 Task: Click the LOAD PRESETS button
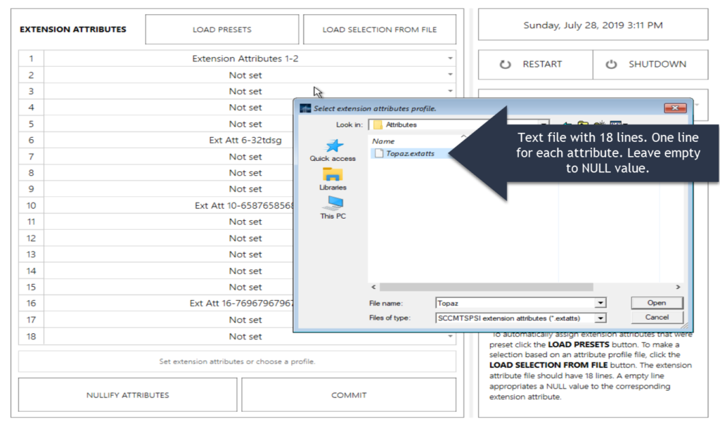pos(221,30)
